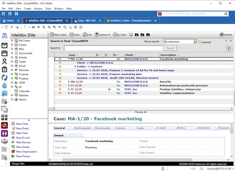This screenshot has height=171, width=235.
Task: Click the Delete button
Action: pos(226,35)
